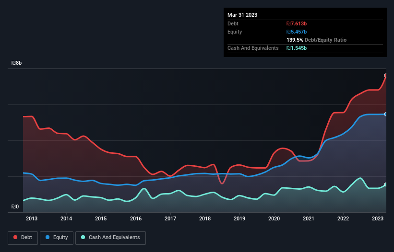Click the 2018 x-axis label
This screenshot has height=252, width=394.
coord(205,219)
